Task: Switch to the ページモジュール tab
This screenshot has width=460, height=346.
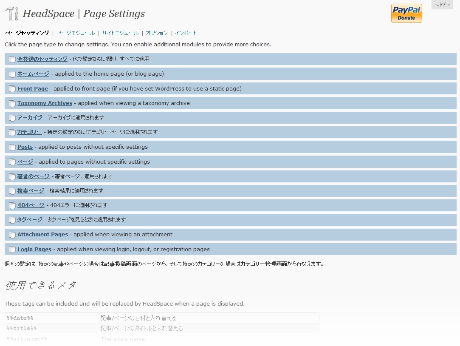Action: pyautogui.click(x=76, y=33)
